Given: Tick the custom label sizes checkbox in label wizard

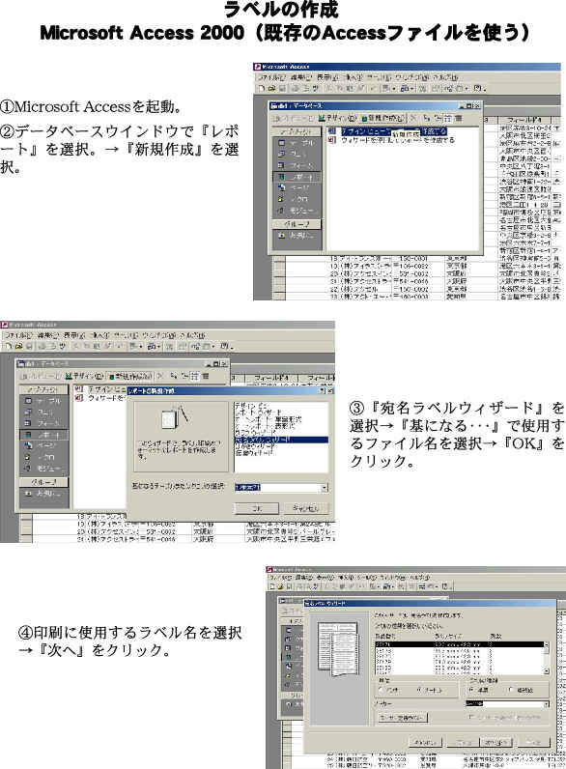Looking at the screenshot, I should pyautogui.click(x=470, y=717).
